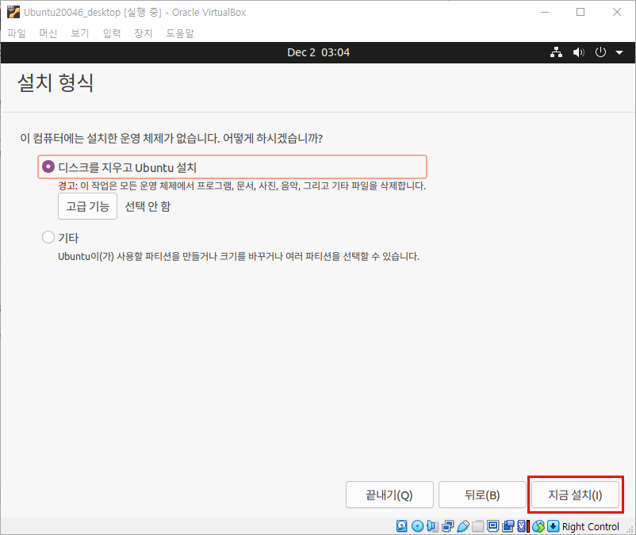This screenshot has height=535, width=636.
Task: Click the optical disc status icon
Action: pos(417,526)
